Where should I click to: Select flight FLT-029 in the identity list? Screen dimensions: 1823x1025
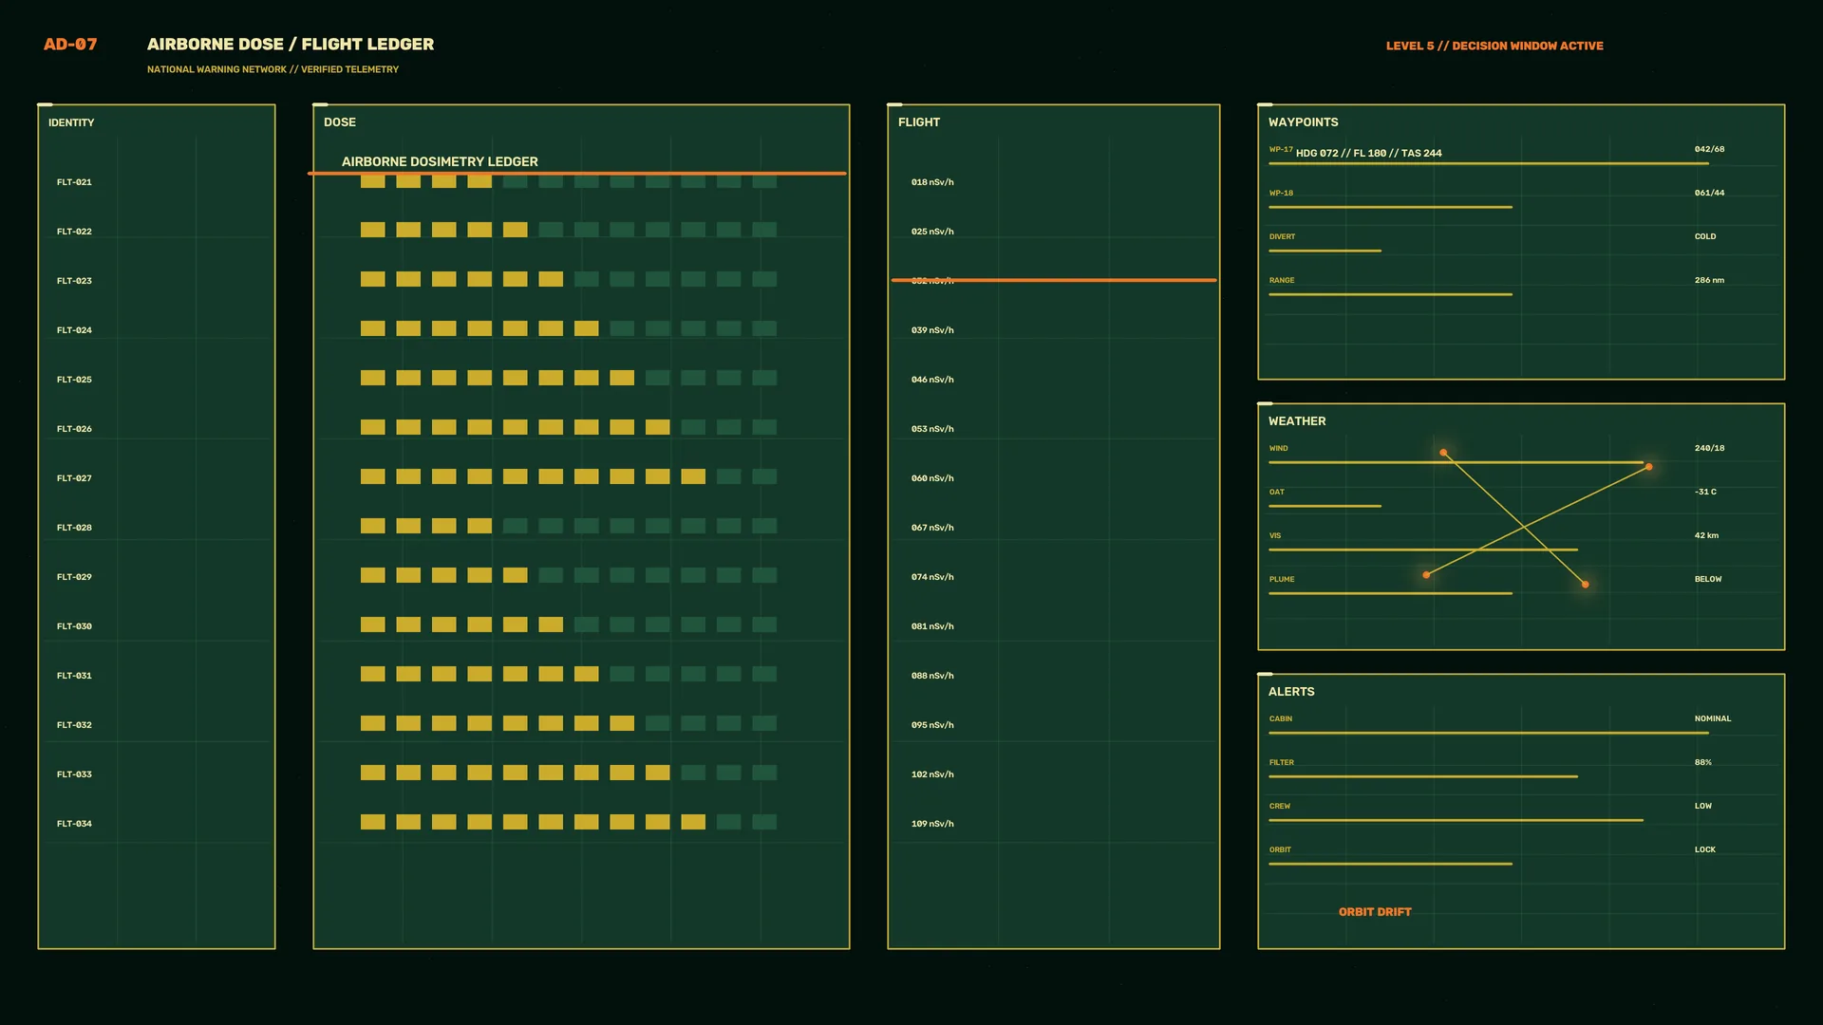click(74, 577)
